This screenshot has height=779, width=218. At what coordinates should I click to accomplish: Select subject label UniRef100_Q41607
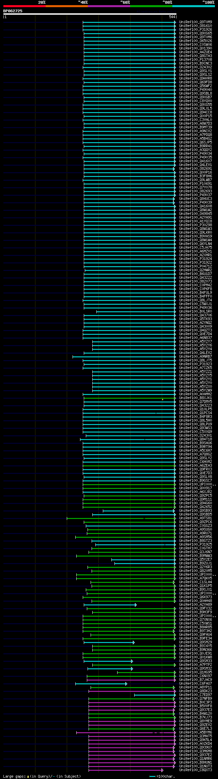(x=196, y=161)
